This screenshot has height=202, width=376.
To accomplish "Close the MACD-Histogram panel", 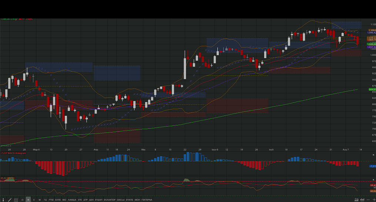I will point(373,155).
